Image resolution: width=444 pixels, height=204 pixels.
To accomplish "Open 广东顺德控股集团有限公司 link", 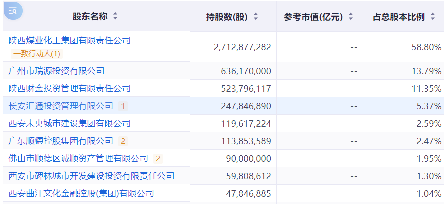I will 61,141.
